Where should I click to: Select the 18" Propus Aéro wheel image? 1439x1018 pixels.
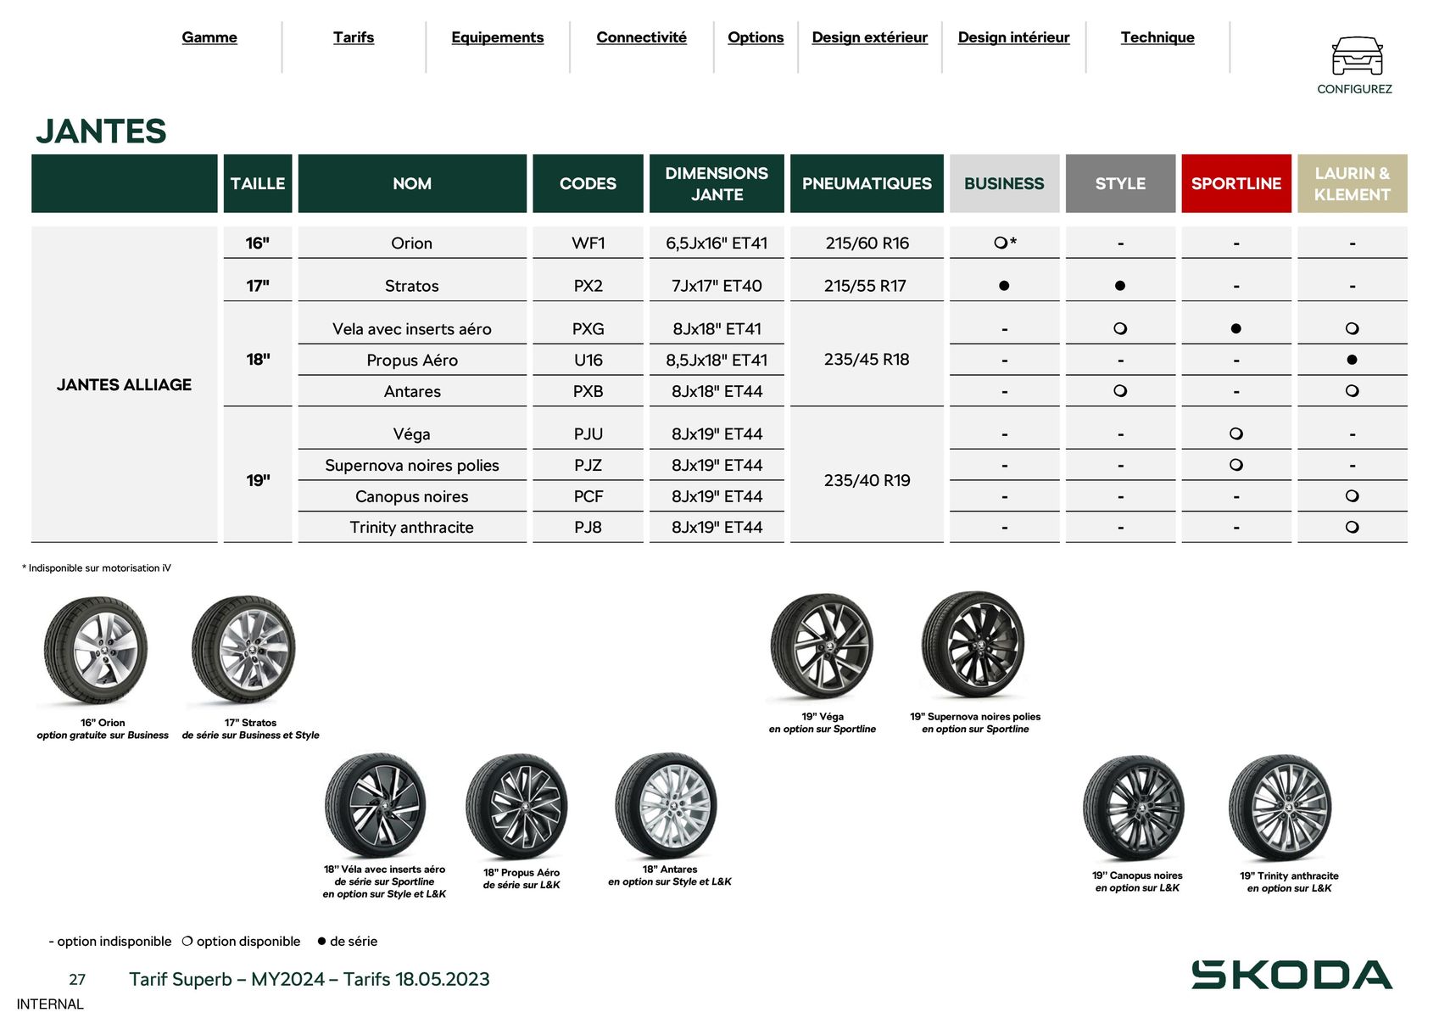[517, 807]
